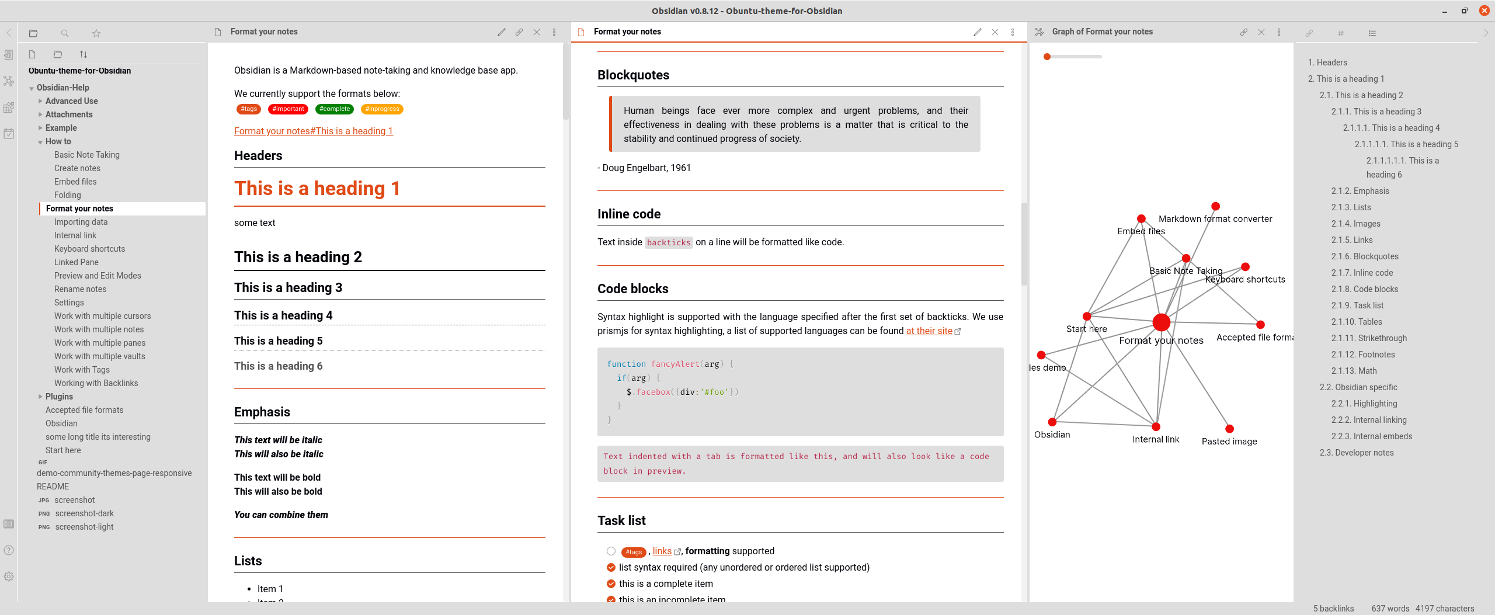
Task: Expand the Example folder
Action: pos(40,128)
